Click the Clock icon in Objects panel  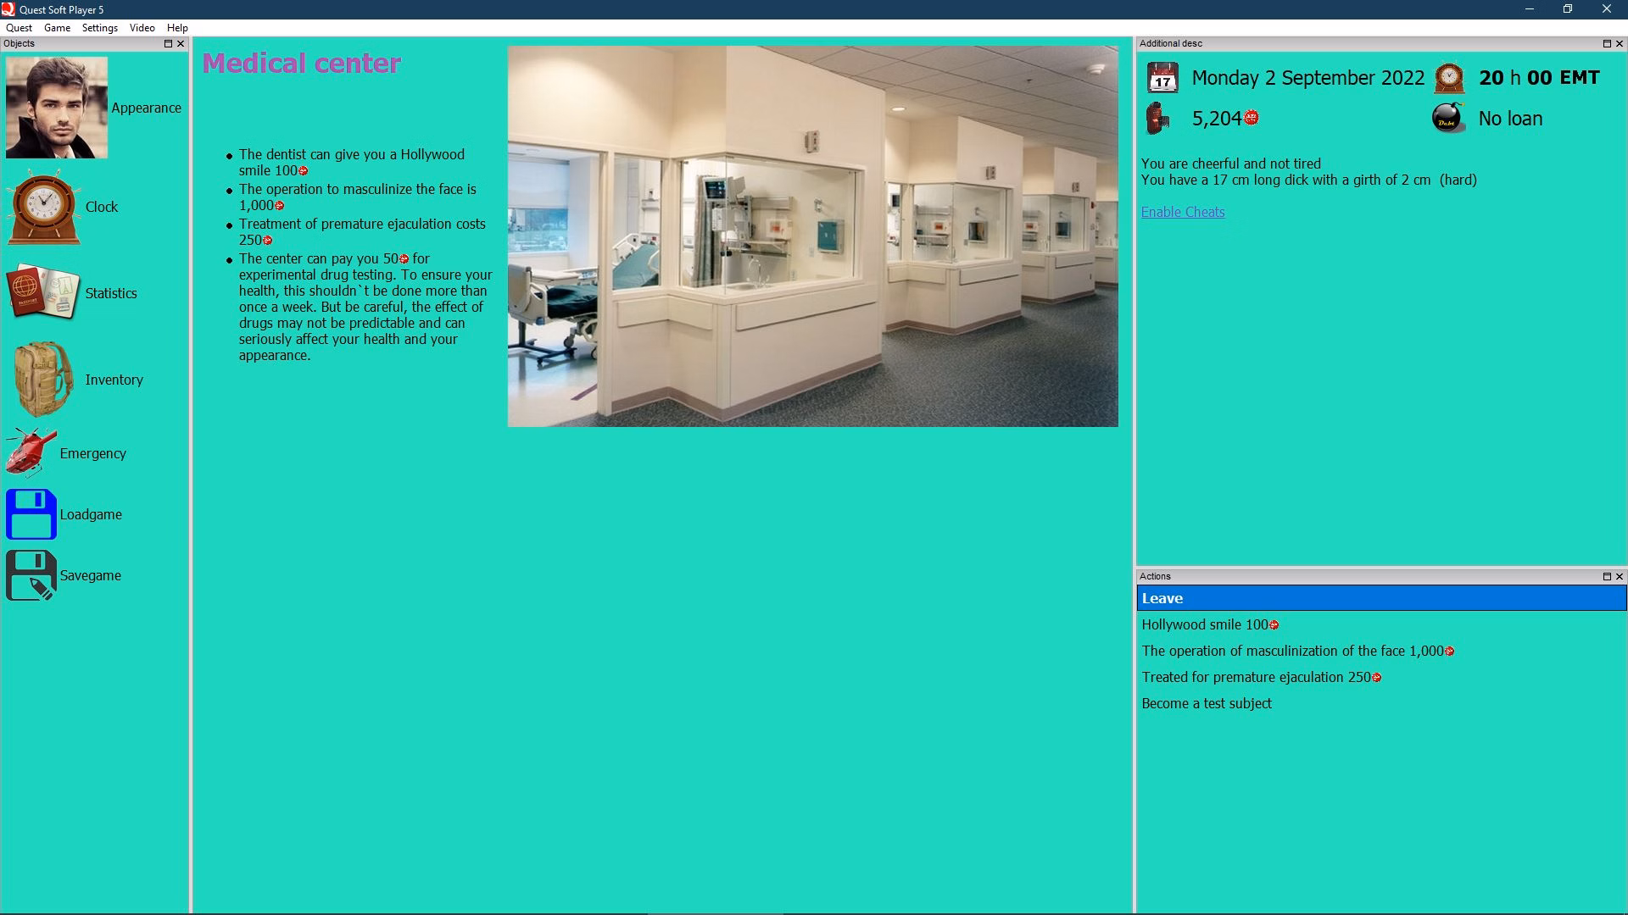coord(44,207)
